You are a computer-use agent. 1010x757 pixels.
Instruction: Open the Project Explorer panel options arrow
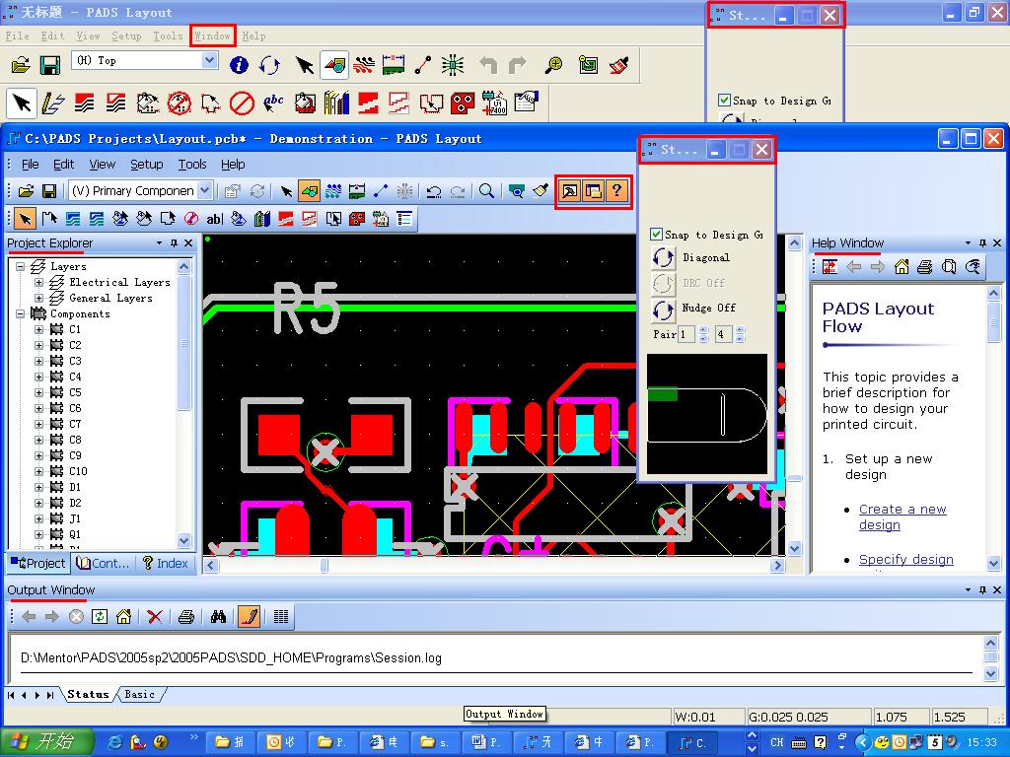(159, 242)
